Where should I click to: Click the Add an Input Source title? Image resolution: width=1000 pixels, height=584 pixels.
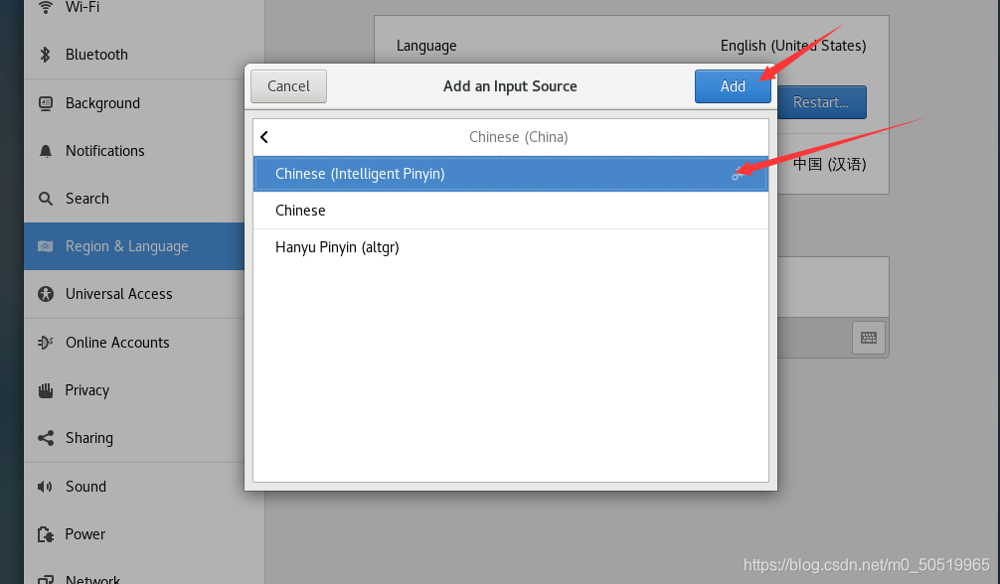510,86
